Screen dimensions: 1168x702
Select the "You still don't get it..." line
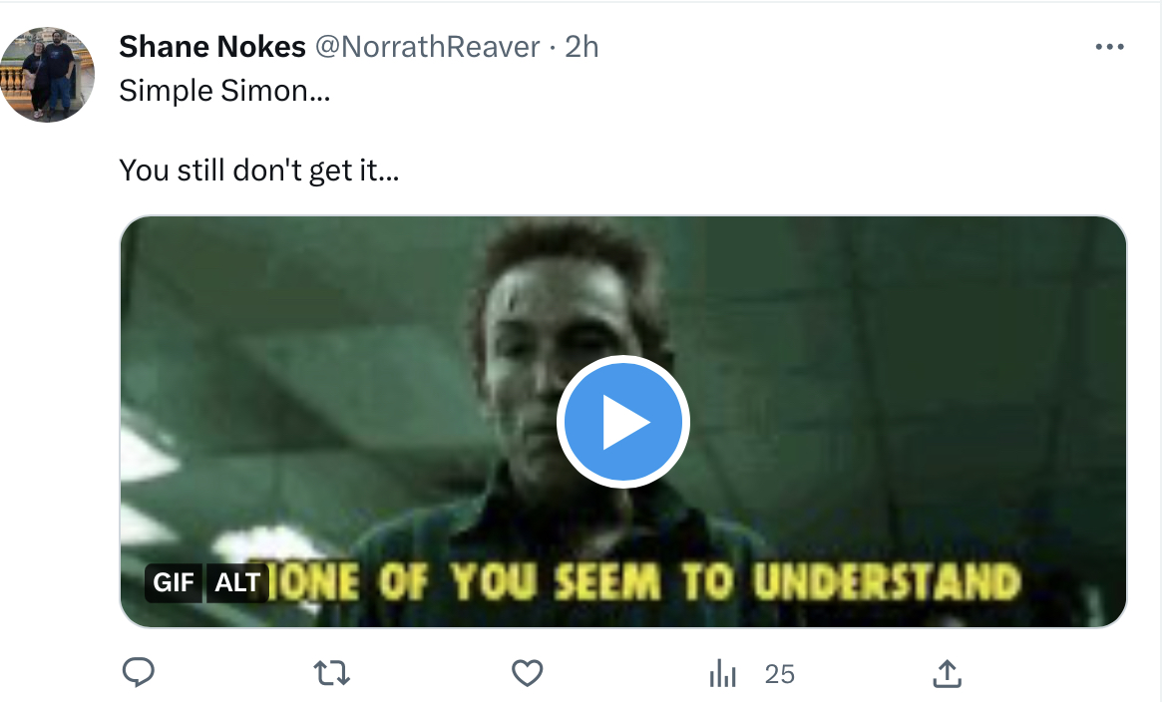coord(259,171)
